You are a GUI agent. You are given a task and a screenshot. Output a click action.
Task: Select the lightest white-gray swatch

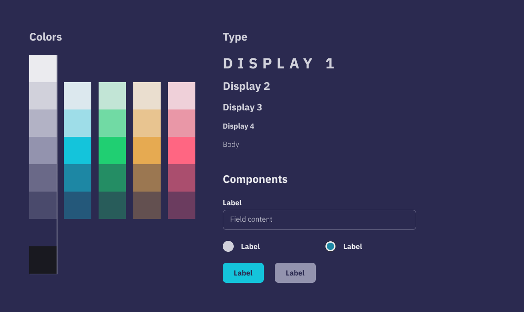click(x=43, y=68)
